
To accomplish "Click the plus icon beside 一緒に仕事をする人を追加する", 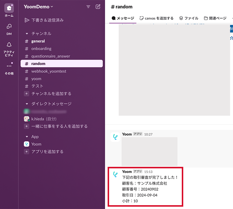I will 26,126.
